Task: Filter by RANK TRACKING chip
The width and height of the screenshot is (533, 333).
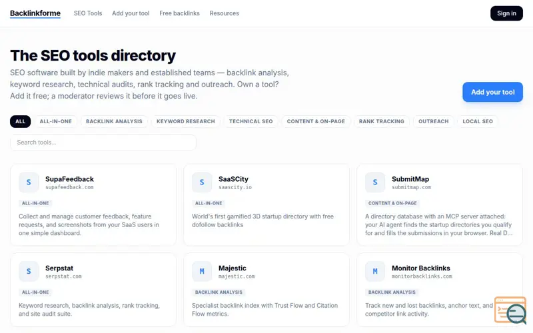Action: (382, 122)
